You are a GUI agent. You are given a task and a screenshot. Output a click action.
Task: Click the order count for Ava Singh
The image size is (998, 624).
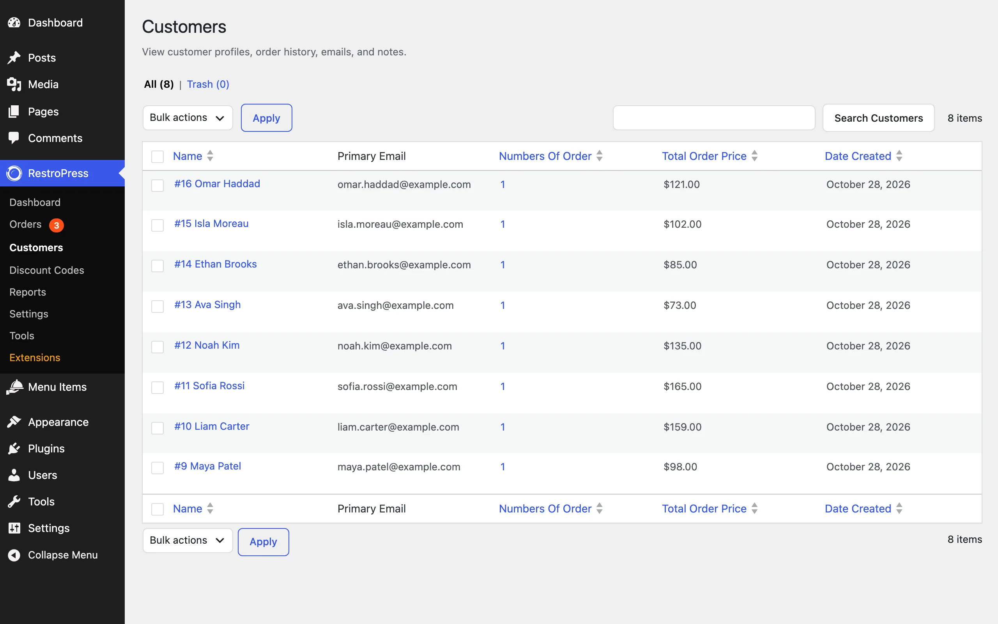click(x=502, y=305)
